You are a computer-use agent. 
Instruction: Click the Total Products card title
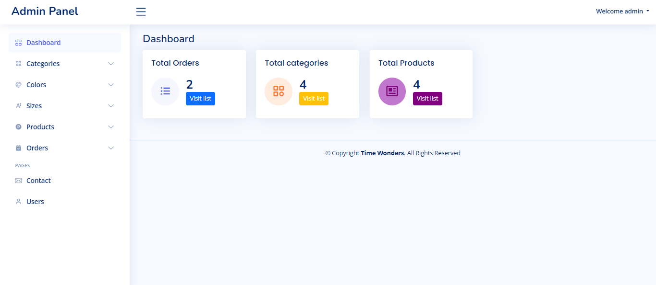pos(406,63)
